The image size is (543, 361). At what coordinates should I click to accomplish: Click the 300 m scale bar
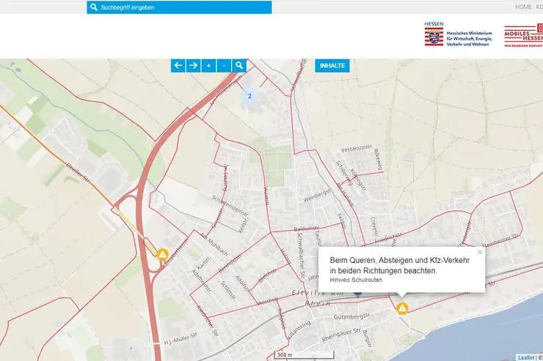[x=285, y=354]
